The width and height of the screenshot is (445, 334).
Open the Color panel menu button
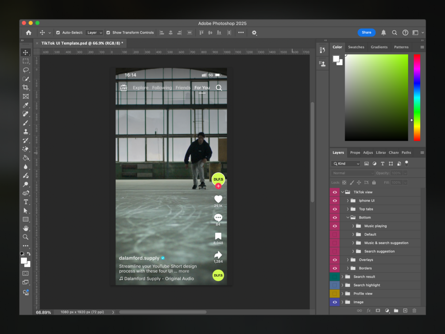point(422,47)
